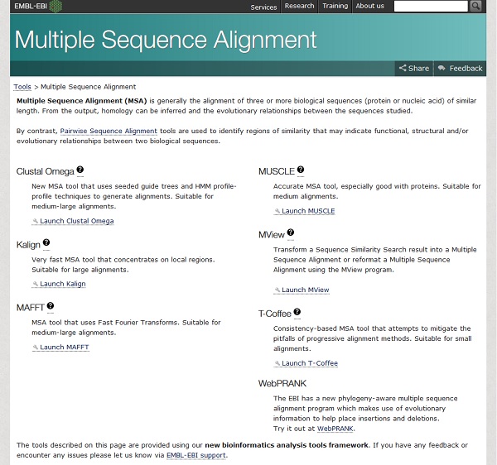Go to the Training section

[x=335, y=6]
